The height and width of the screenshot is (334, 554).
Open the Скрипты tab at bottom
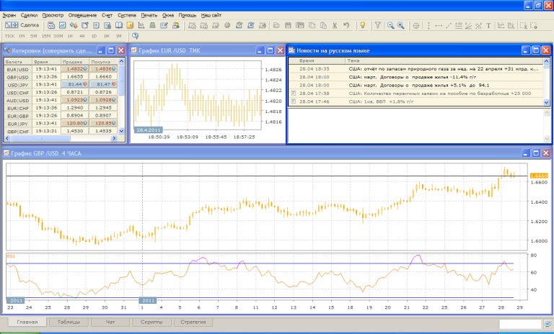coord(151,323)
